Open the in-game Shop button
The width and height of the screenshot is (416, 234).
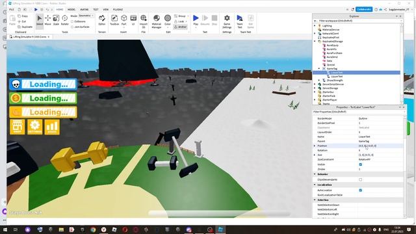point(18,127)
